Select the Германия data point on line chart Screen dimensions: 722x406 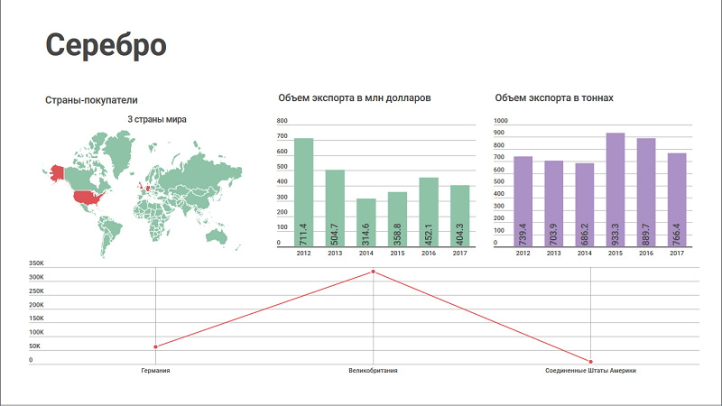(x=155, y=346)
